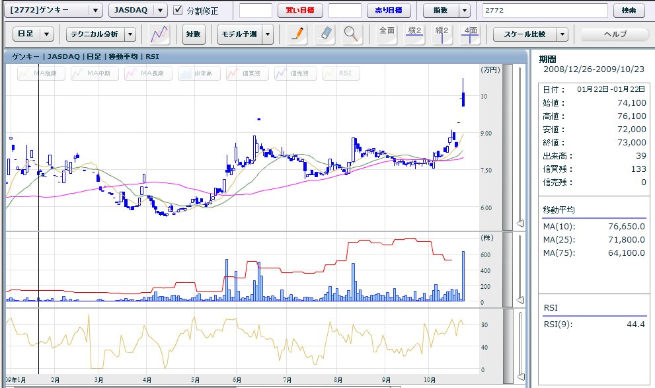This screenshot has width=655, height=388.
Task: Switch to 全面 full-screen layout
Action: tap(387, 34)
